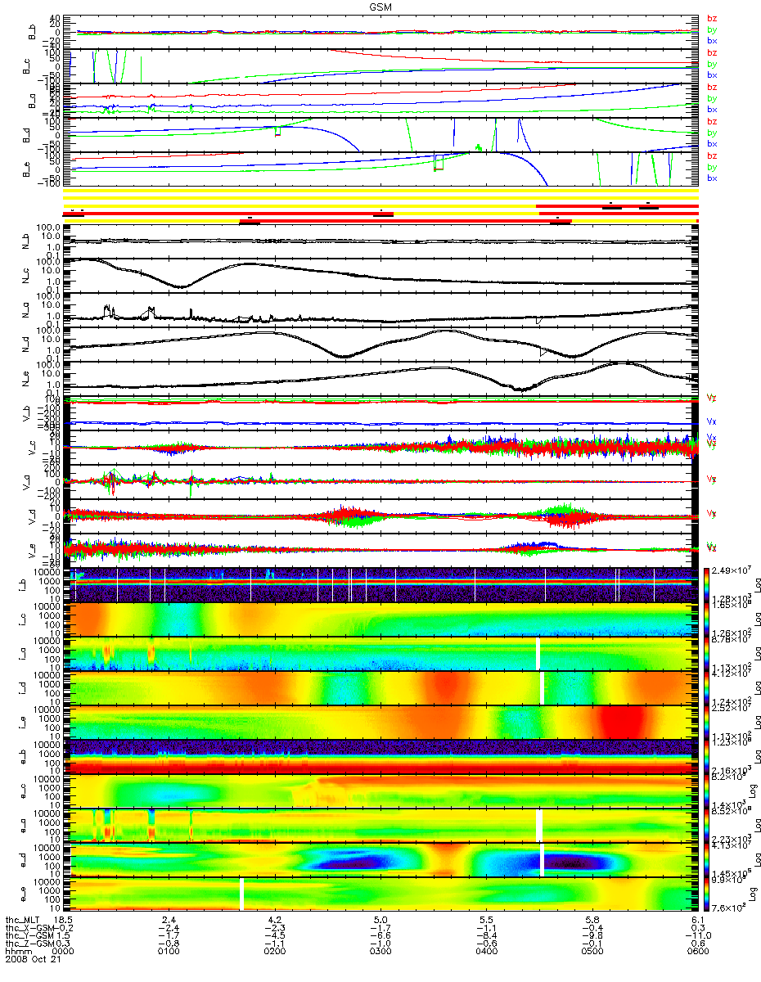Click the bz legend of B_d panel
761x982 pixels.
(x=712, y=121)
